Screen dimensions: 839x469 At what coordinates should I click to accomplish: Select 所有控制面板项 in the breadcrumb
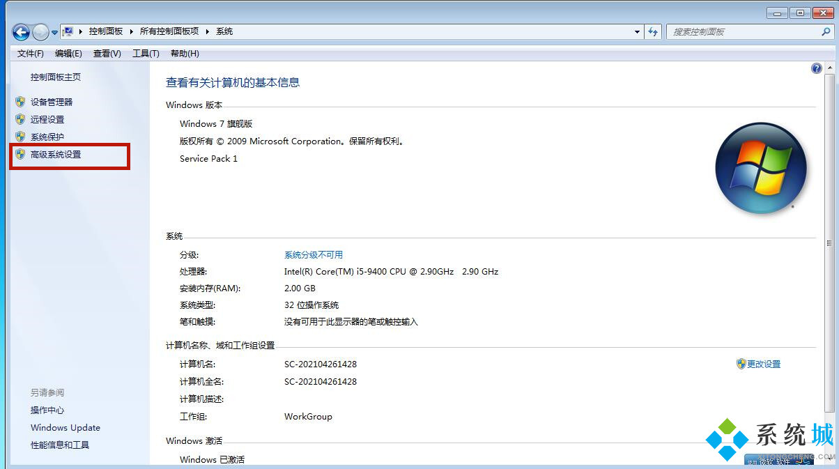(x=169, y=31)
